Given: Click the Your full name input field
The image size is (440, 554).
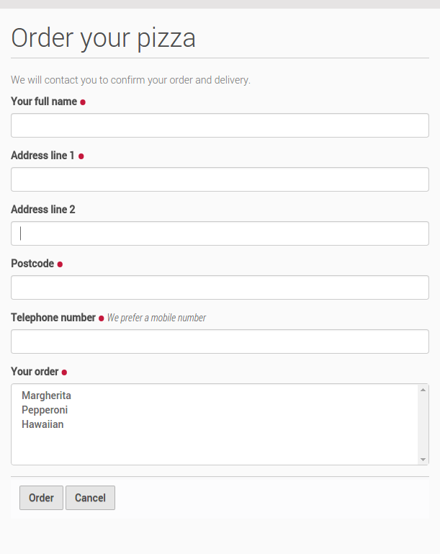Looking at the screenshot, I should click(220, 125).
